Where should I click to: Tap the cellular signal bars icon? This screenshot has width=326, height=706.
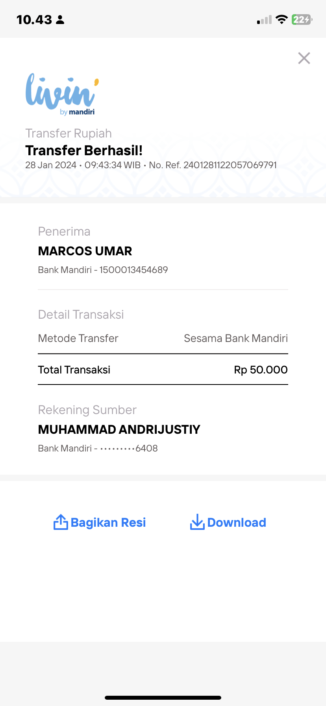tap(264, 20)
